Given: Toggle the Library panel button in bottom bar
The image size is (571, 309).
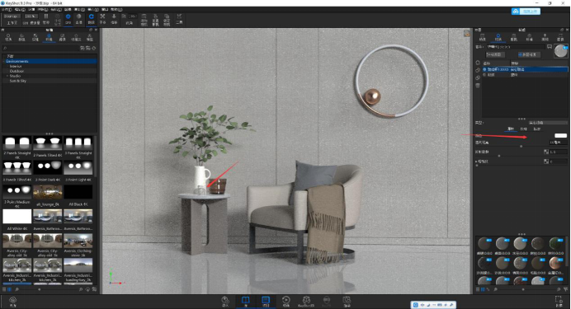Looking at the screenshot, I should [x=246, y=302].
